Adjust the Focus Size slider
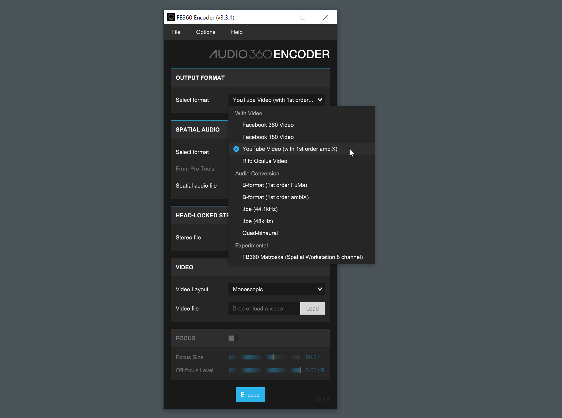Screen dimensions: 562x418 click(265, 357)
